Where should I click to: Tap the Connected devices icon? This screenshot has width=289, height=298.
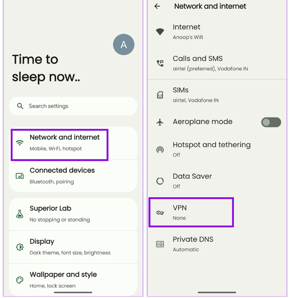pos(20,176)
